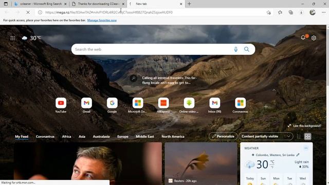Start voice search with microphone icon
This screenshot has height=185, width=329.
pos(236,49)
